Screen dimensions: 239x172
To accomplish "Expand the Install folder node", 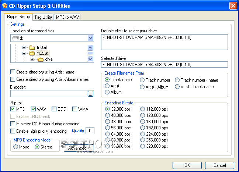I will (x=24, y=47).
